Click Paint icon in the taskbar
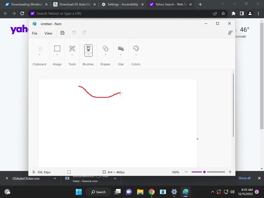This screenshot has width=264, height=198. click(186, 192)
